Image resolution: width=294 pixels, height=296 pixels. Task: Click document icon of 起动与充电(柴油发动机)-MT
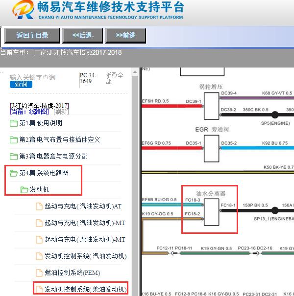[39, 240]
